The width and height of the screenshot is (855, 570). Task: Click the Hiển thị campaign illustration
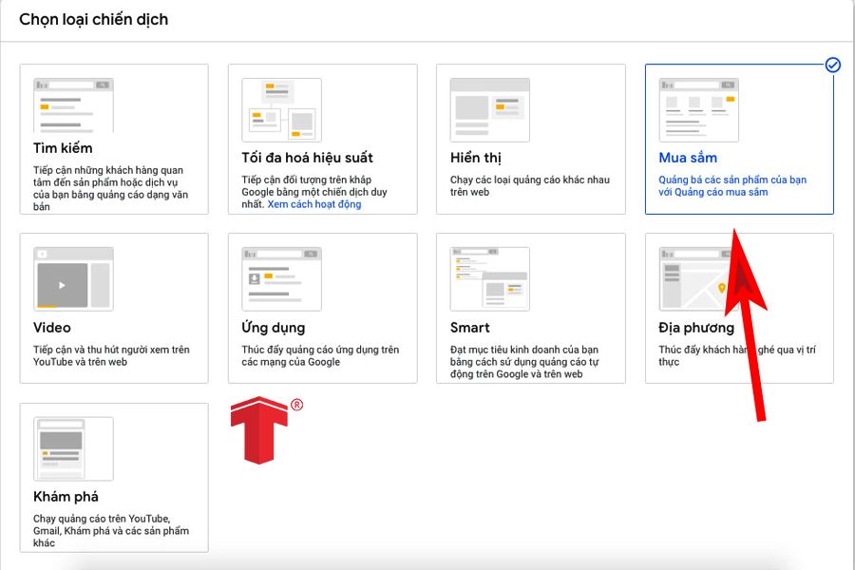(x=489, y=109)
